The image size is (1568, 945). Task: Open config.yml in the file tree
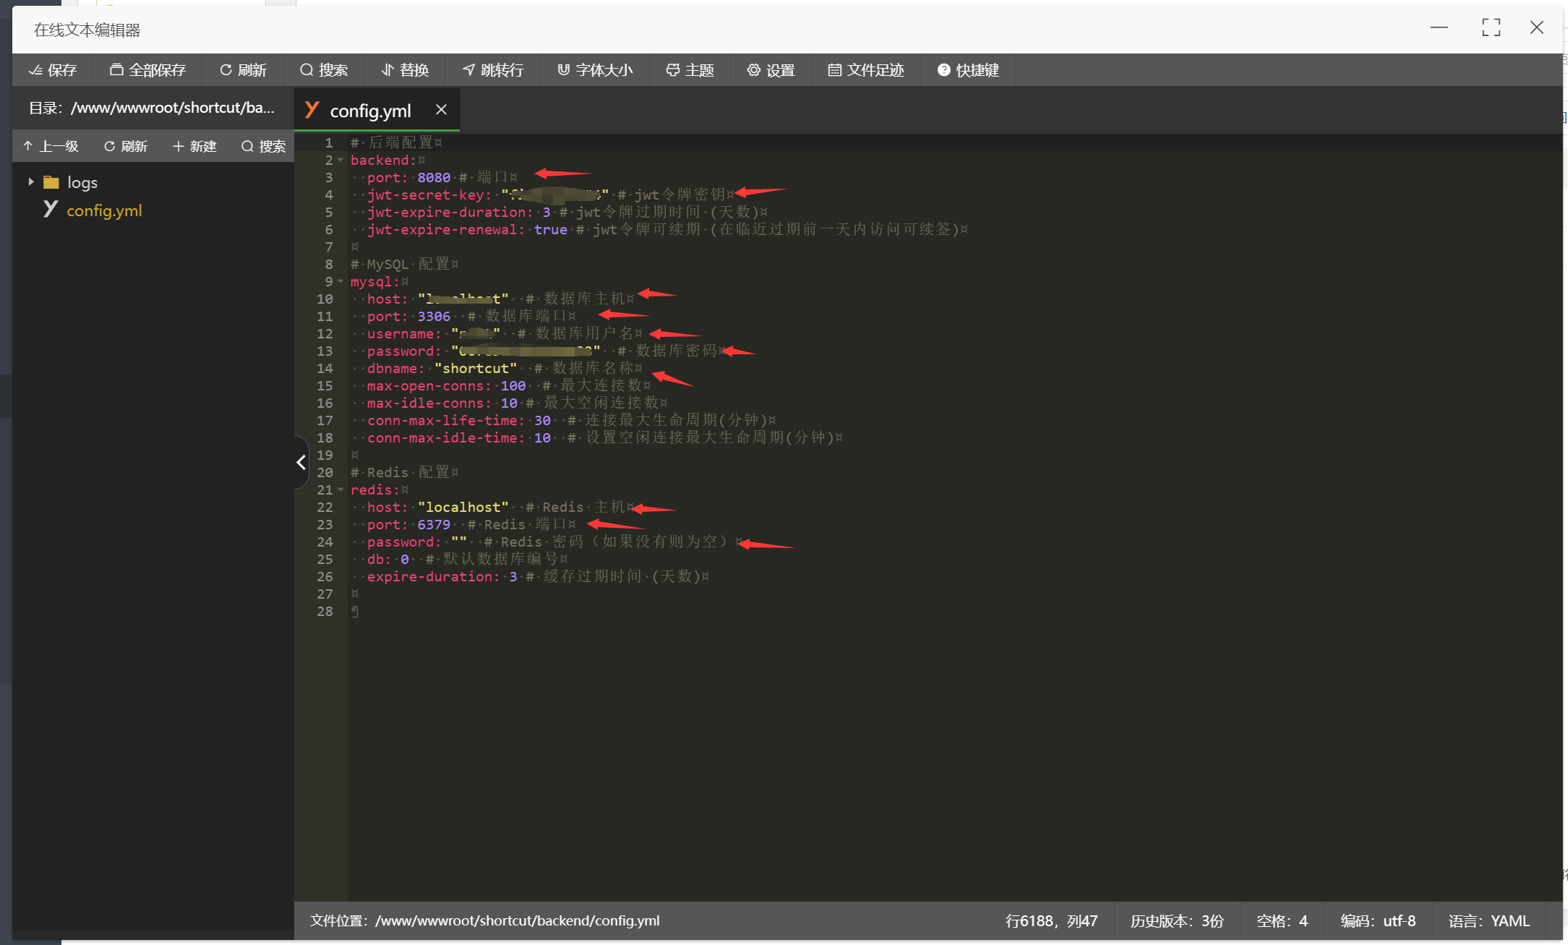click(x=104, y=210)
